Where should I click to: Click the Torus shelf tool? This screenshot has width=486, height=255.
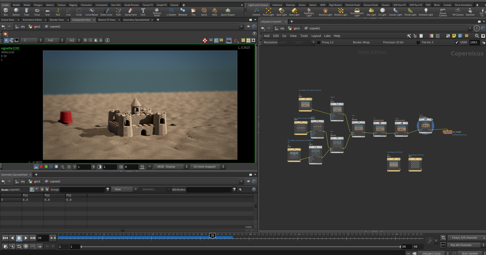point(37,12)
